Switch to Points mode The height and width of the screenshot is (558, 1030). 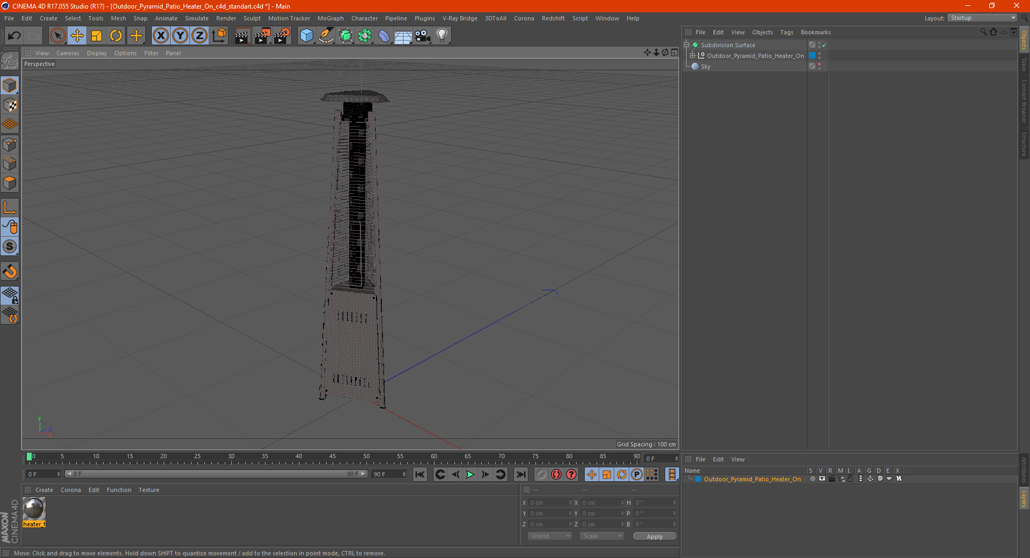(10, 144)
